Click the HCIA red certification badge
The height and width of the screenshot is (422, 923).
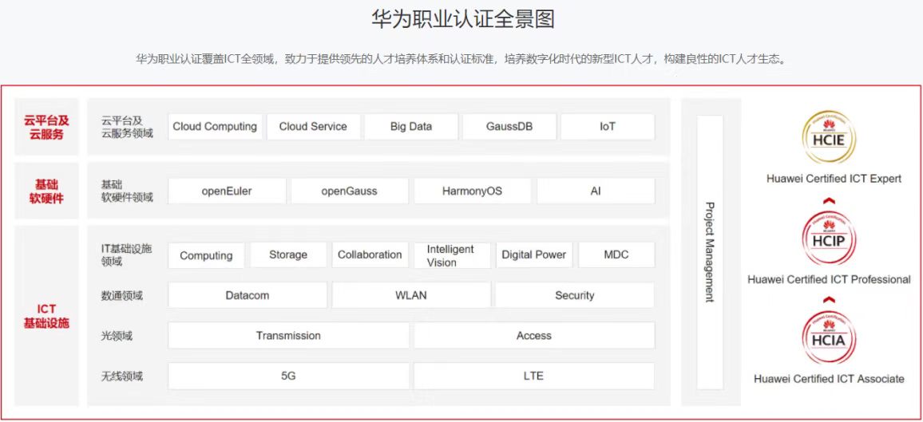tap(829, 337)
